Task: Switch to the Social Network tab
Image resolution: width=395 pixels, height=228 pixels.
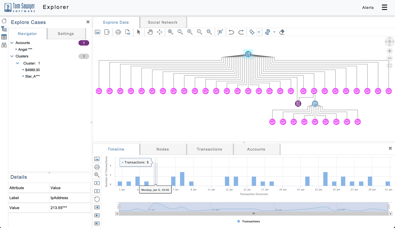Action: tap(163, 22)
